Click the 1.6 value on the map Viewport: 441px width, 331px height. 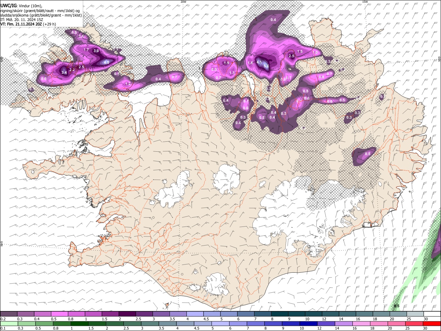point(250,63)
